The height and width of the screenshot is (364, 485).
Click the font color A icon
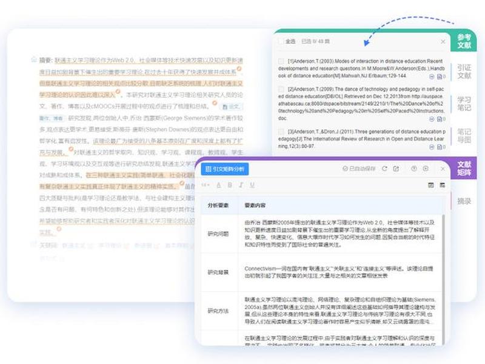tap(219, 185)
